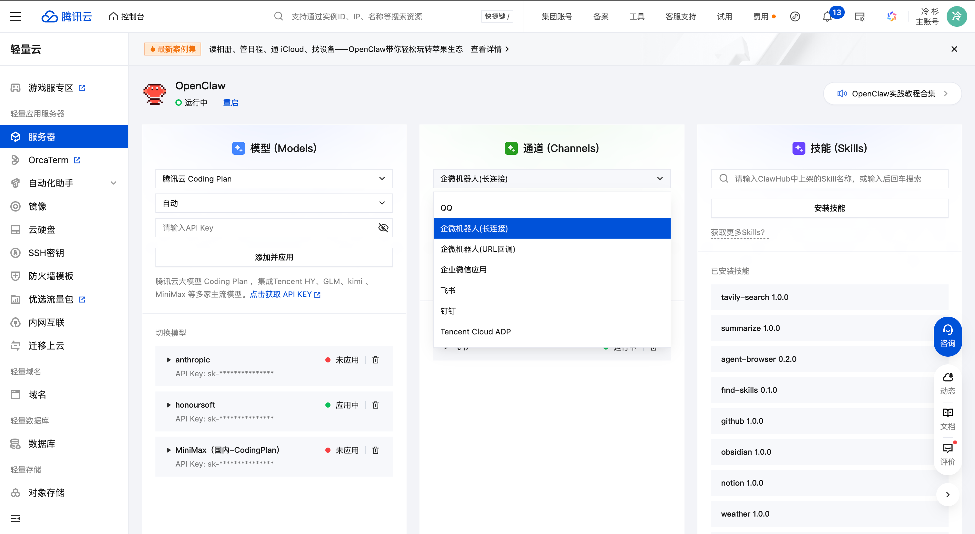Image resolution: width=975 pixels, height=534 pixels.
Task: Open the notifications bell showing 13
Action: pyautogui.click(x=827, y=16)
